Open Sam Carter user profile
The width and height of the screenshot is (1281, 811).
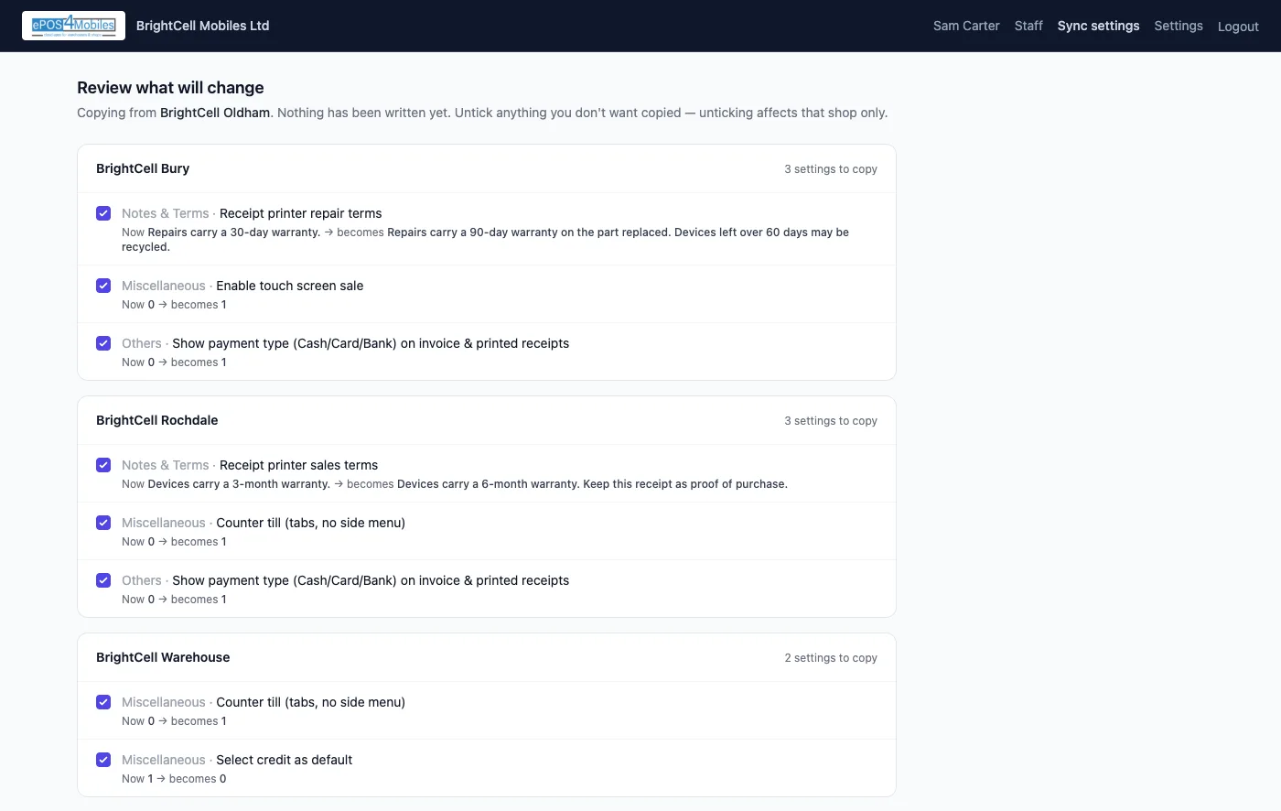pyautogui.click(x=966, y=26)
